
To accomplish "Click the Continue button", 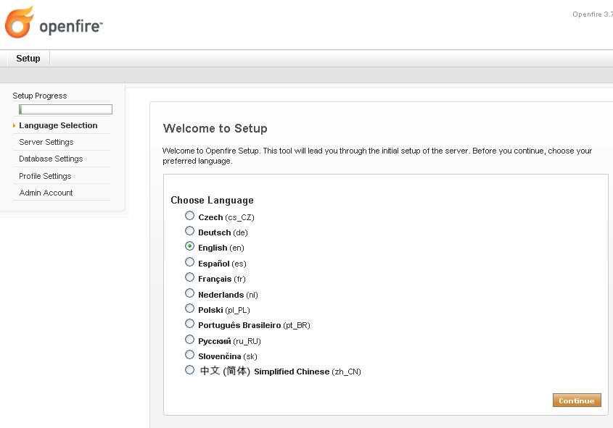I will 577,400.
